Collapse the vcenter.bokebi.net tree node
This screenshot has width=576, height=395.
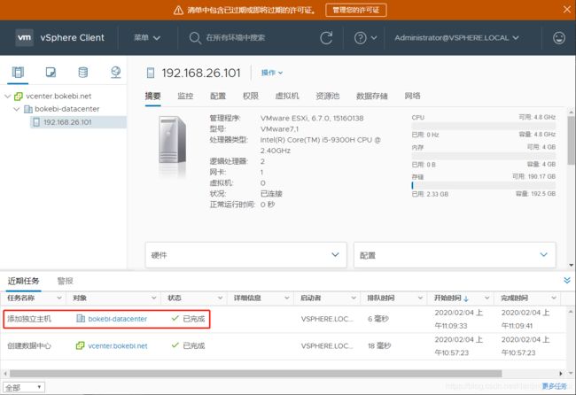click(8, 96)
